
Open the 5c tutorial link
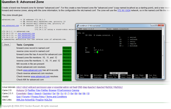(62, 93)
